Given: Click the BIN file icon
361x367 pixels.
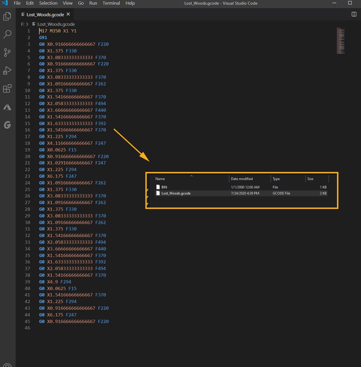Looking at the screenshot, I should click(x=158, y=187).
